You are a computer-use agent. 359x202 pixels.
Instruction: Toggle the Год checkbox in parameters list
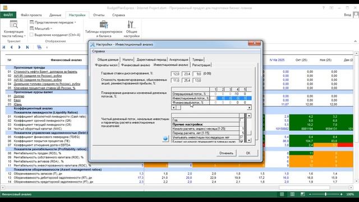coord(242,120)
